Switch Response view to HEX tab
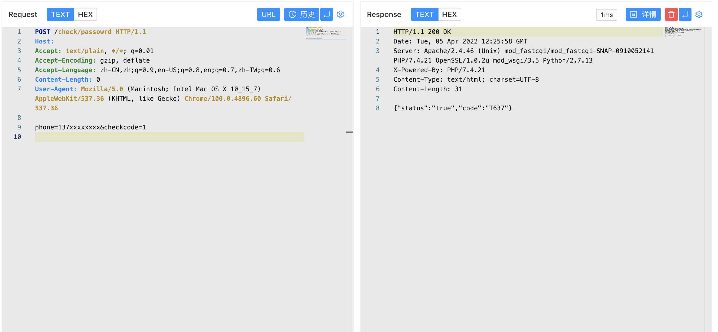This screenshot has width=718, height=332. (x=449, y=14)
